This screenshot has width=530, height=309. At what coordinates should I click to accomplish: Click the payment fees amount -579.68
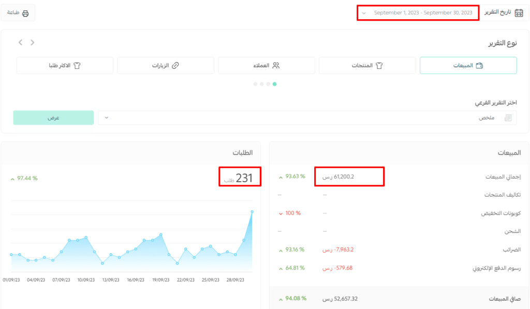click(x=337, y=268)
